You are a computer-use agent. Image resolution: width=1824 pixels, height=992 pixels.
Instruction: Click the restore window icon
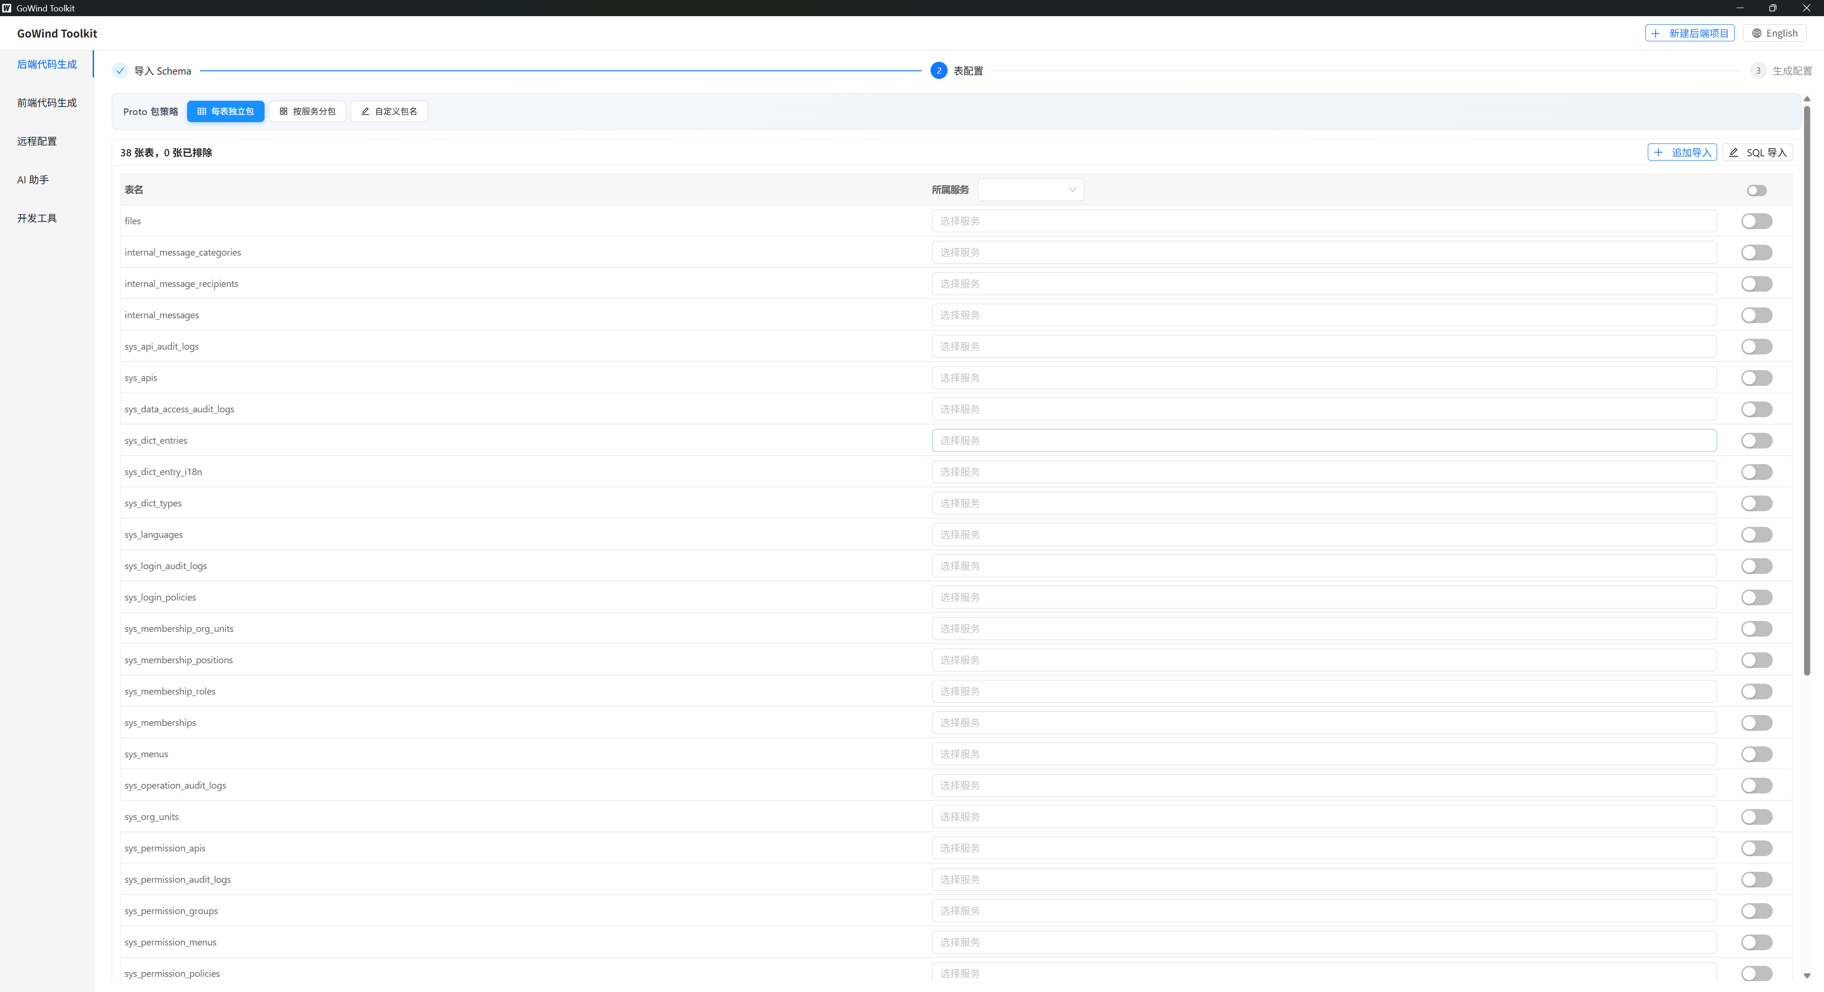[x=1773, y=8]
